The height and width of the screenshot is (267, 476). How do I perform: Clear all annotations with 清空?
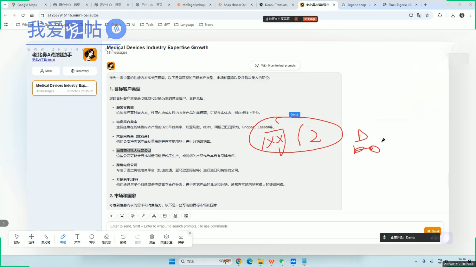point(152,239)
